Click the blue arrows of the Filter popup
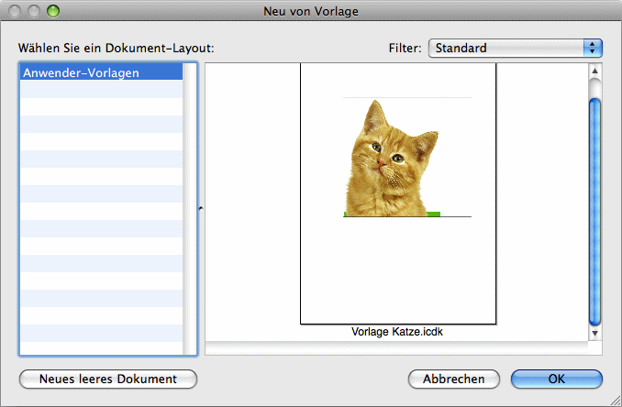The image size is (622, 407). tap(593, 48)
